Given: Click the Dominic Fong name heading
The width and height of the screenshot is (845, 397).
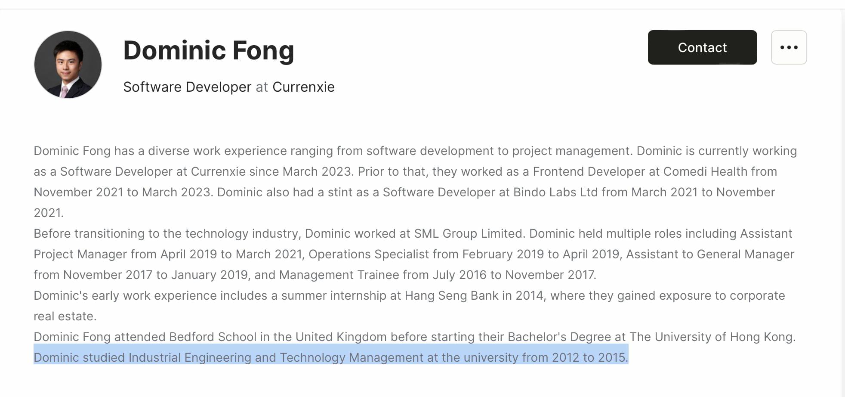Looking at the screenshot, I should [209, 50].
